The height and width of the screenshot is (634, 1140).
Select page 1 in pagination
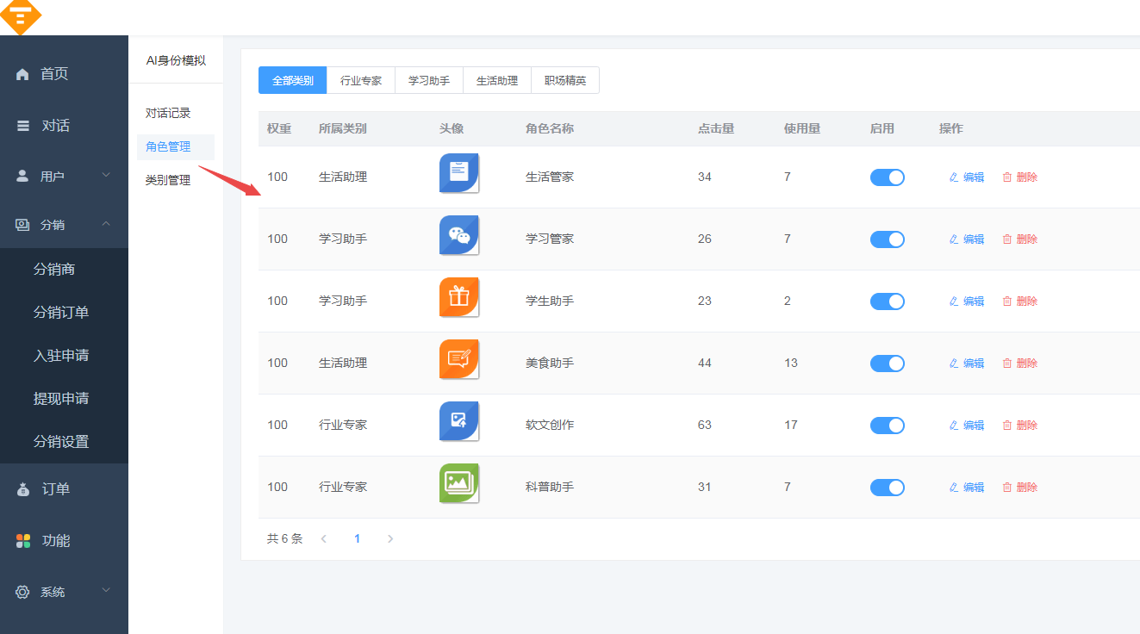click(357, 539)
